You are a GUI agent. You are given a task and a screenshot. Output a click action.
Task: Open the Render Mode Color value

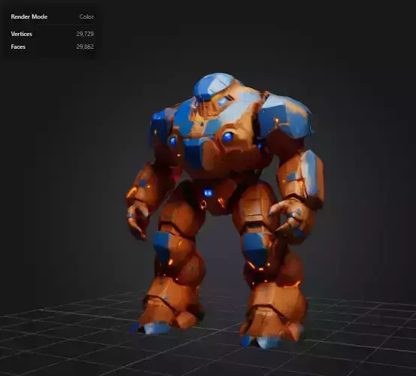click(x=86, y=17)
